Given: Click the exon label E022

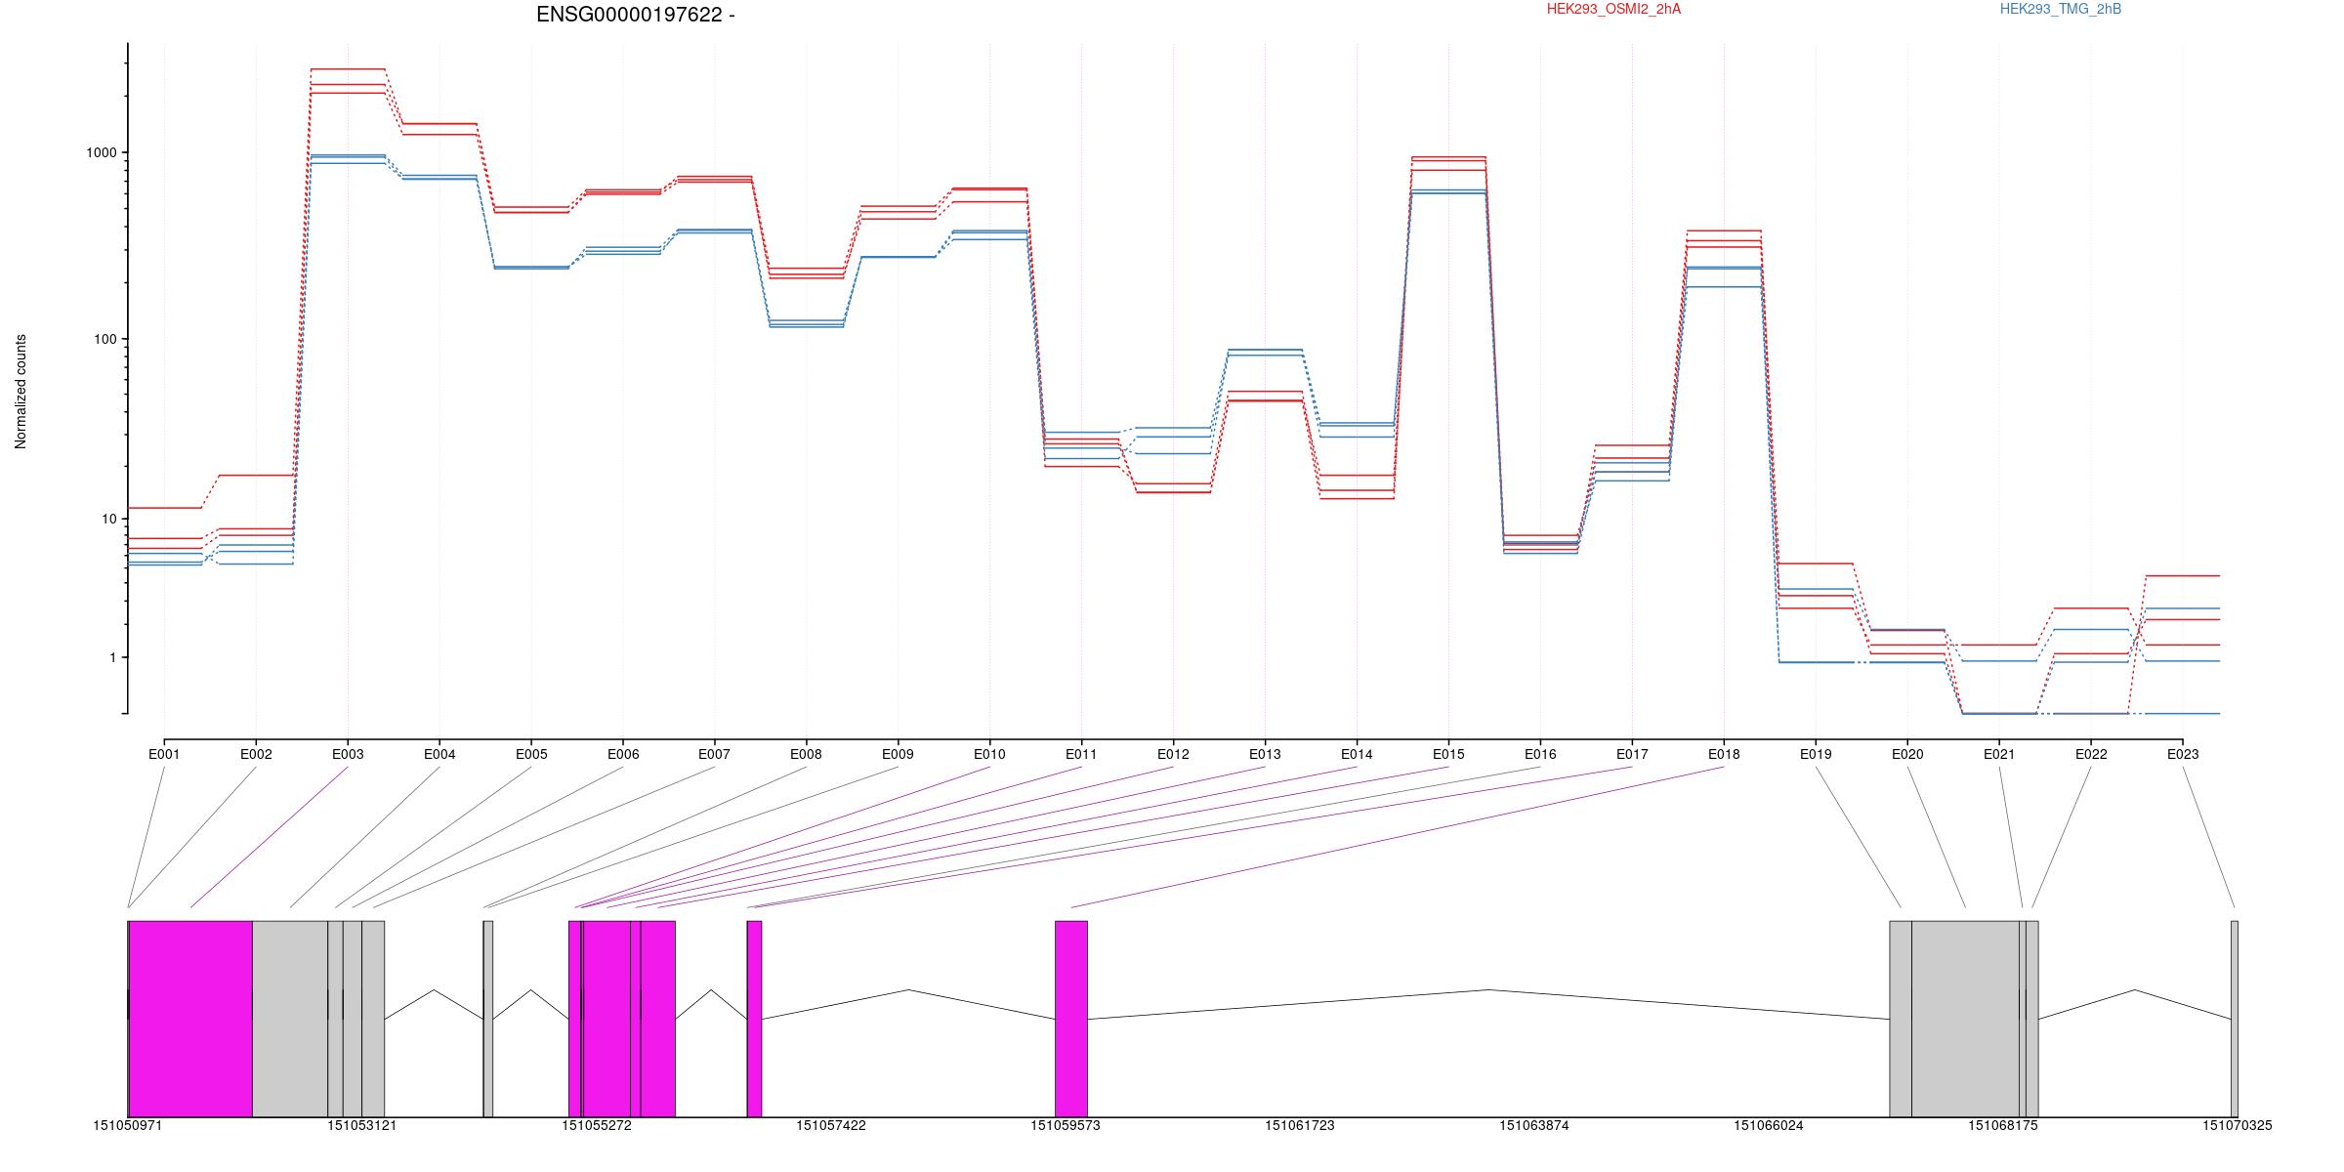Looking at the screenshot, I should [2091, 754].
